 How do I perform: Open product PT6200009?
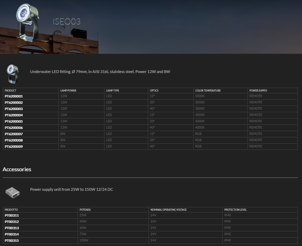click(x=14, y=146)
